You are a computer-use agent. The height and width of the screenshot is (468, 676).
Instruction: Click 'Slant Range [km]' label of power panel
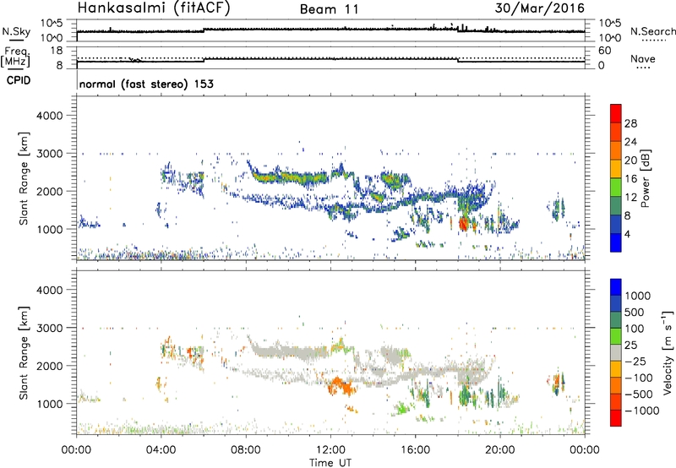tap(24, 178)
